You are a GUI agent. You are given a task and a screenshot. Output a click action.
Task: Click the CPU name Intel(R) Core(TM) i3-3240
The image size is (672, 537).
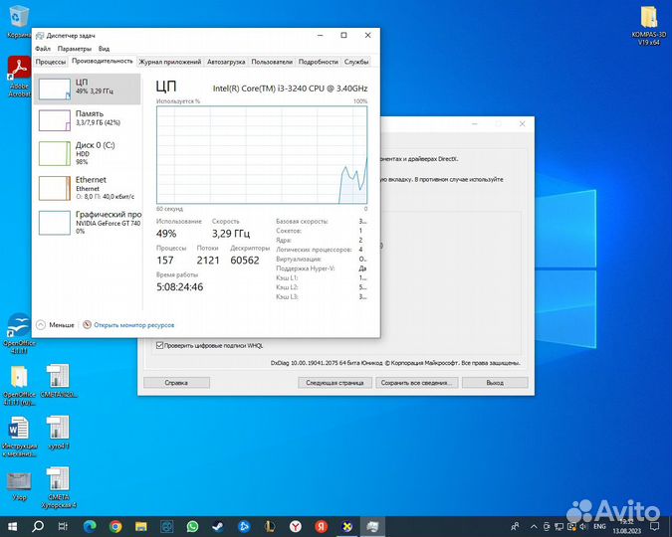pyautogui.click(x=290, y=89)
